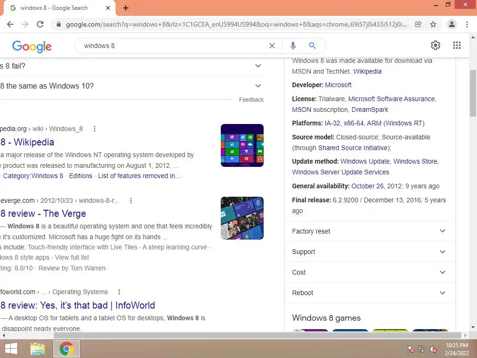Screen dimensions: 477x358
Task: Click Windows Server Update Services link
Action: tap(341, 172)
